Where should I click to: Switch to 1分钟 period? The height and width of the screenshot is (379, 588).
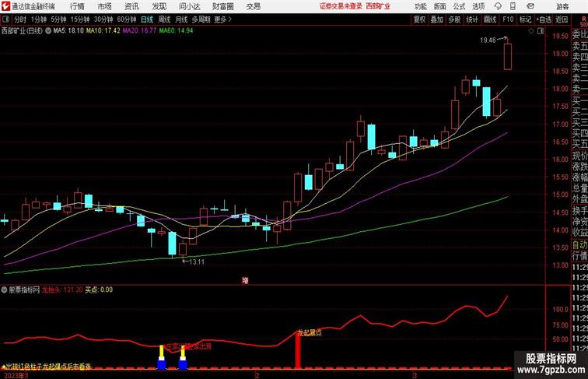point(39,19)
